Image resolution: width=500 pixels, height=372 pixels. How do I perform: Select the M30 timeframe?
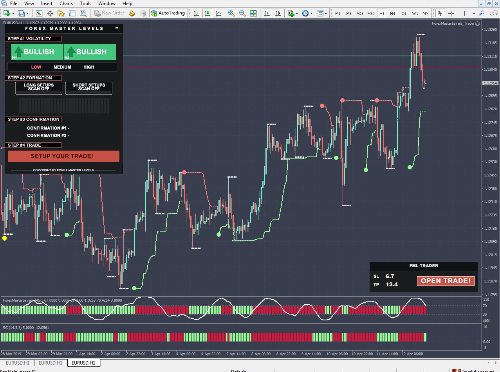click(x=371, y=13)
